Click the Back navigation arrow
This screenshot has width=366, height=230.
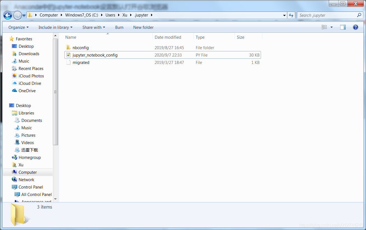[x=8, y=15]
